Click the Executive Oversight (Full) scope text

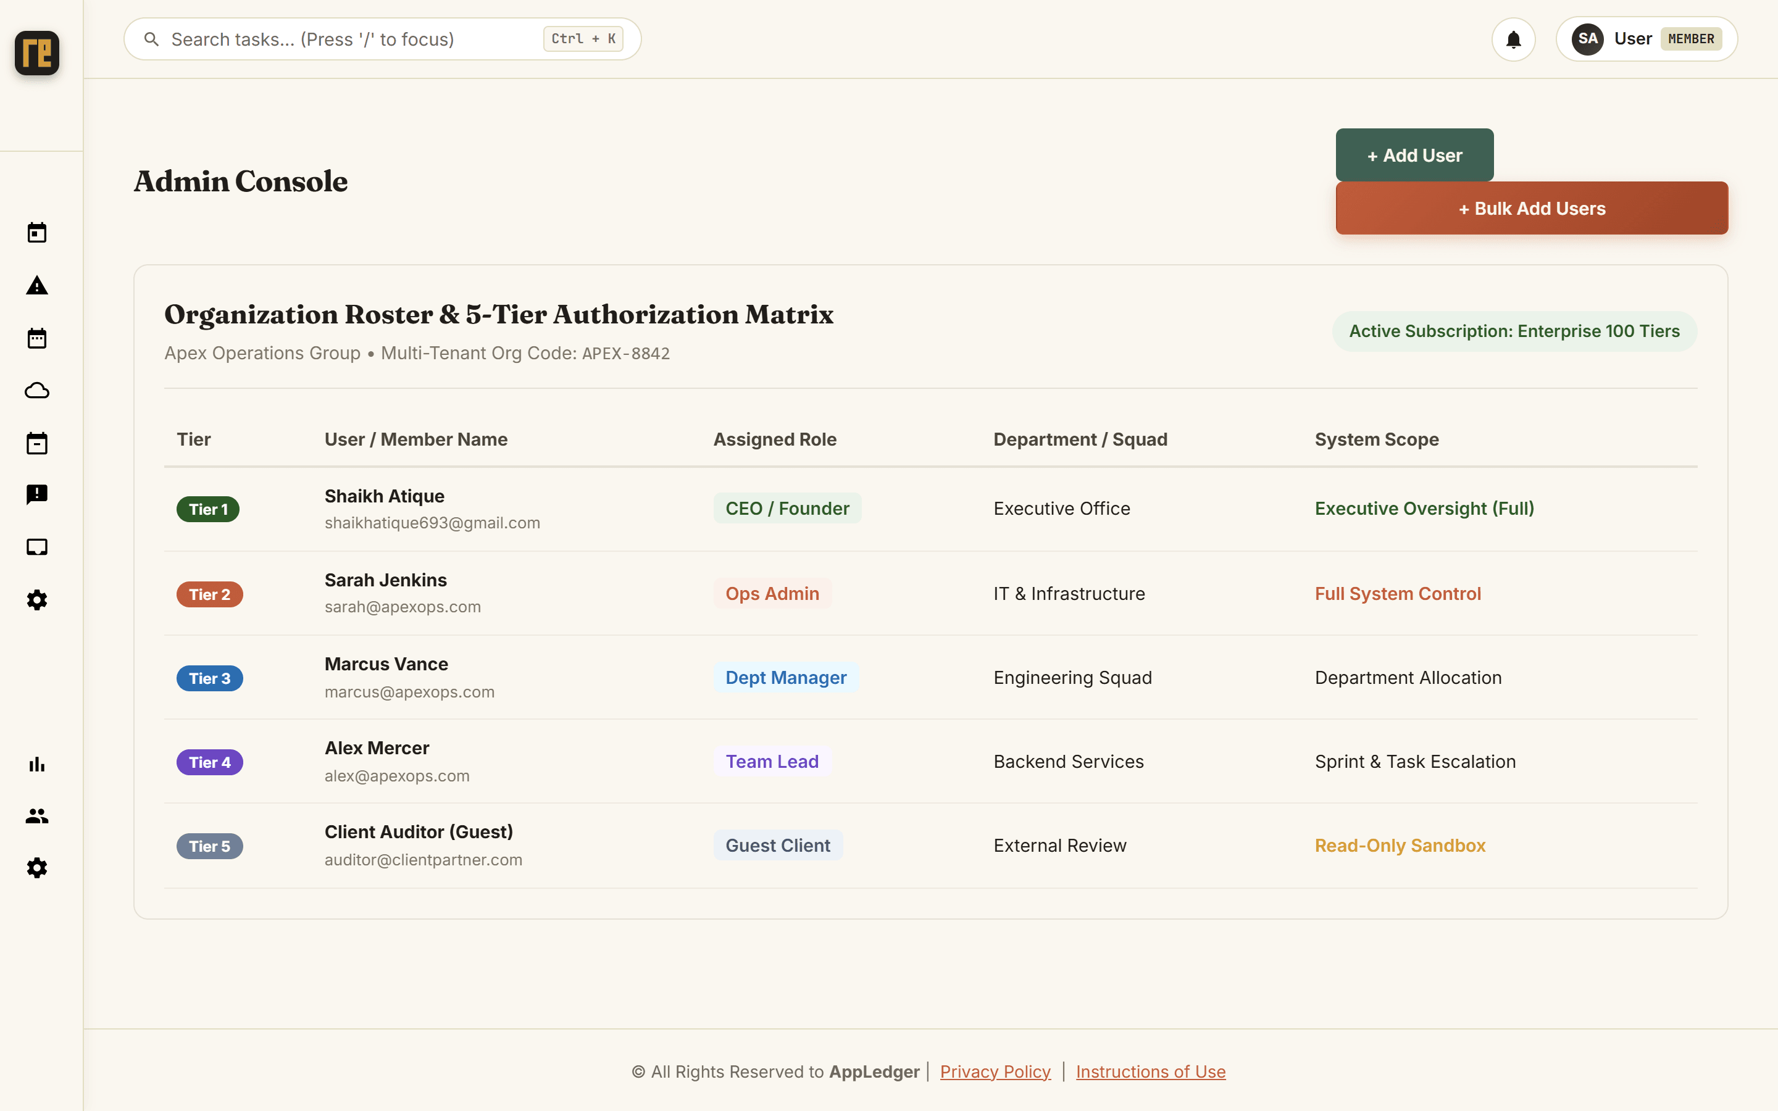coord(1424,509)
